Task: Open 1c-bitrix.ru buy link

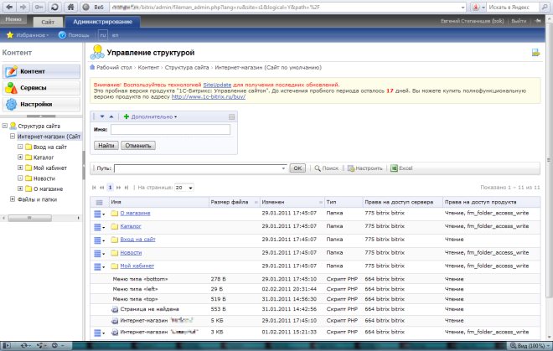Action: [209, 96]
